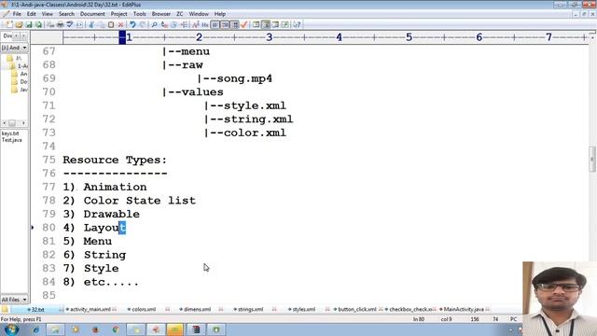Click the Save floppy-disk icon
597x336 pixels.
coord(29,25)
